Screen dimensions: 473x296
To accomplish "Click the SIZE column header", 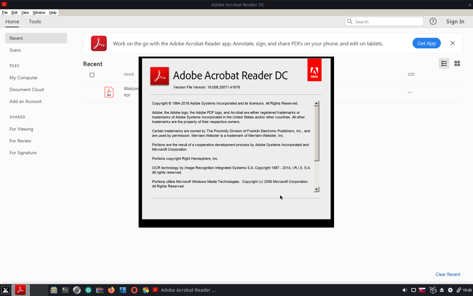I will tap(411, 74).
